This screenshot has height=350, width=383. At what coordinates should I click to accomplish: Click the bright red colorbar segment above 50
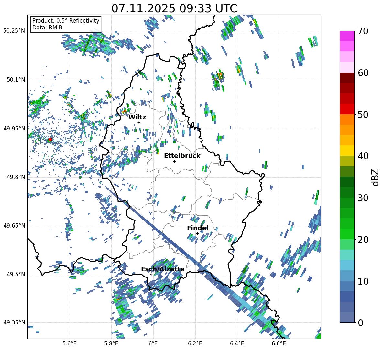[x=347, y=109]
